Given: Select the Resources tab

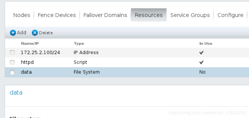Looking at the screenshot, I should [149, 15].
